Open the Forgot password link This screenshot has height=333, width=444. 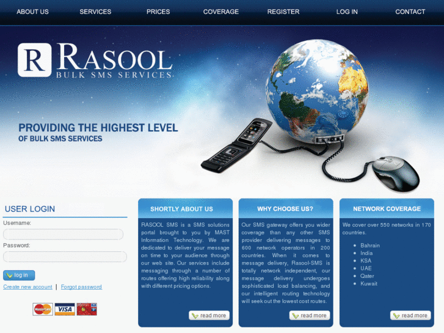coord(81,287)
